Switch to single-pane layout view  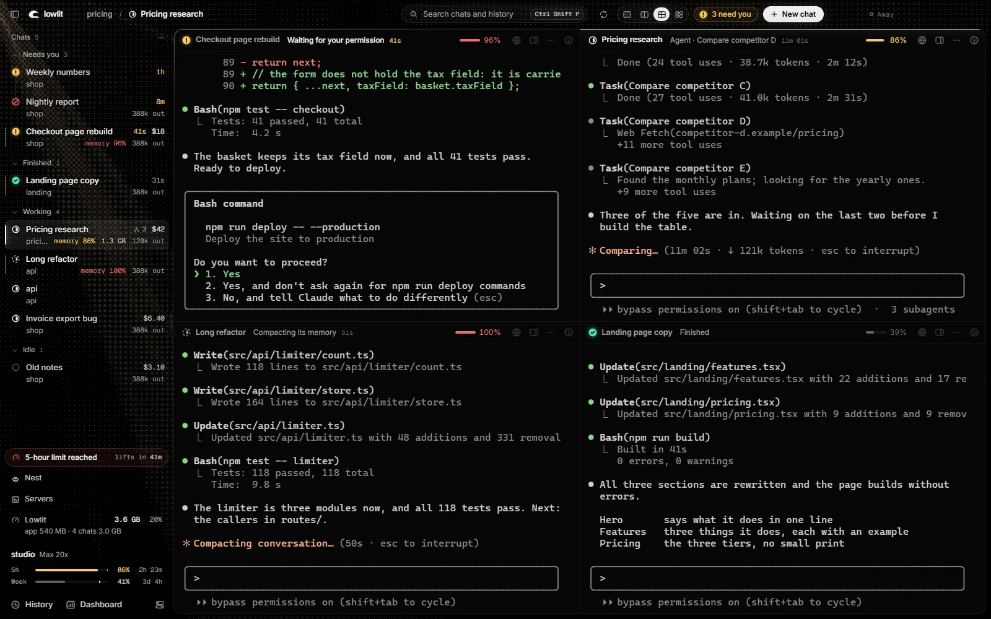[x=627, y=14]
